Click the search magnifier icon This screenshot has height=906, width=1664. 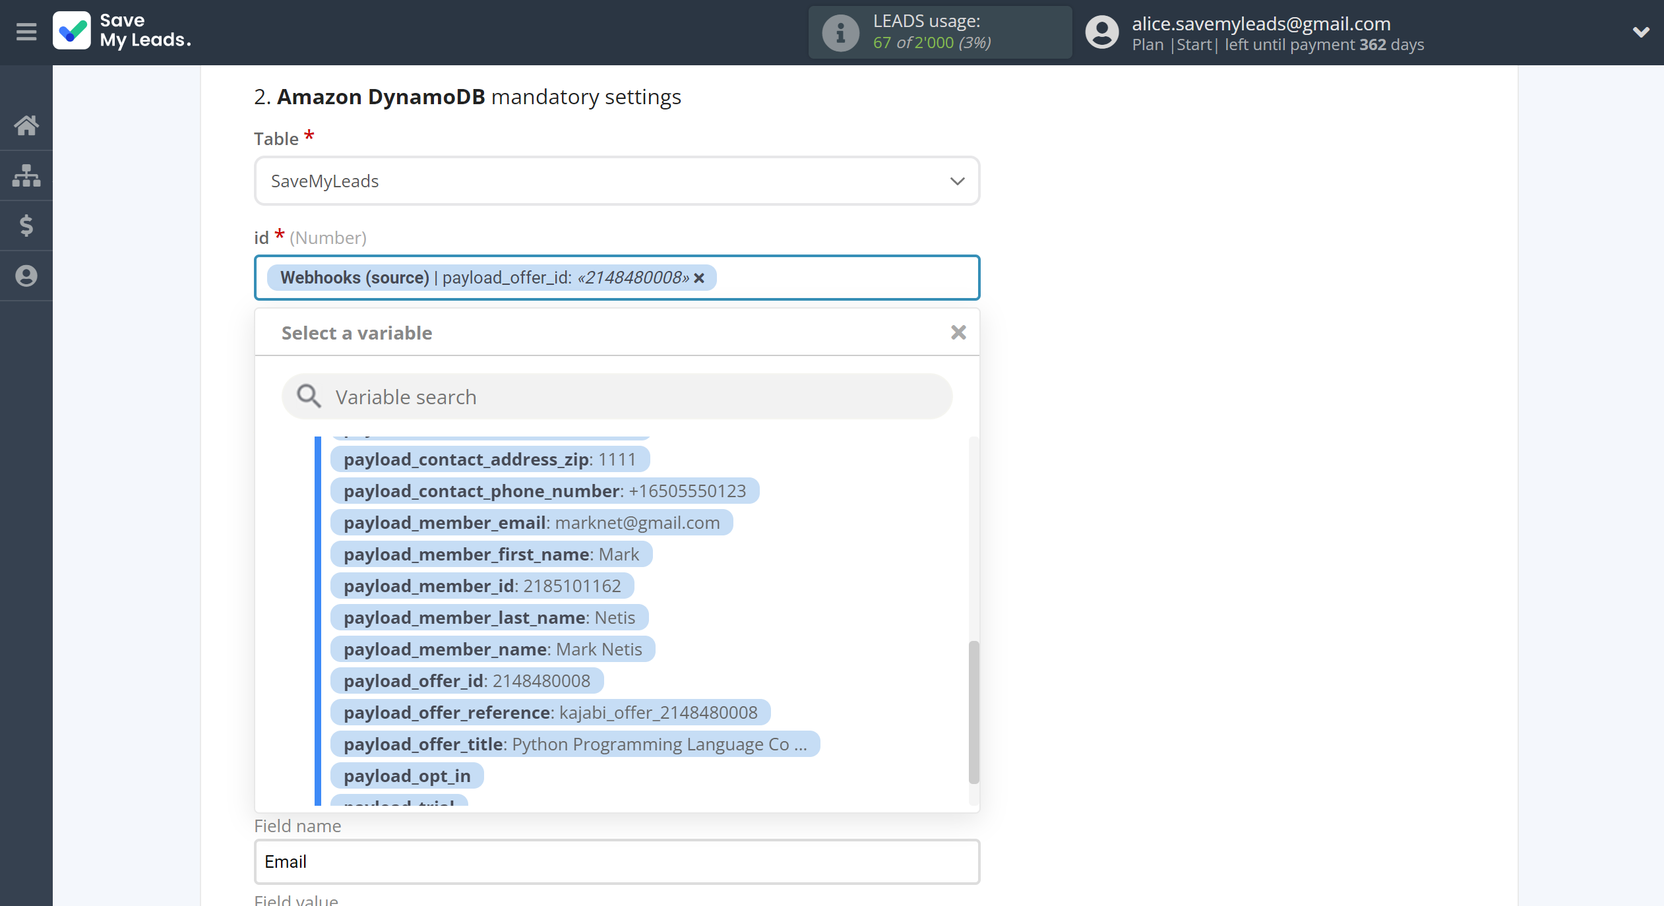click(308, 396)
